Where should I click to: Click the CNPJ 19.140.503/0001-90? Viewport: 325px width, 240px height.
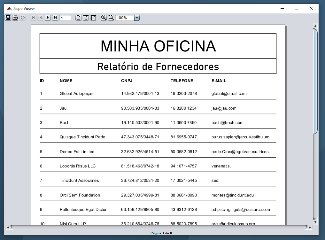click(x=140, y=122)
